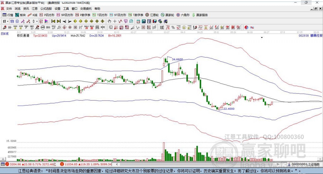This screenshot has height=174, width=323.
Task: Open the 江恩轮 Gann wheel tool
Action: click(152, 15)
